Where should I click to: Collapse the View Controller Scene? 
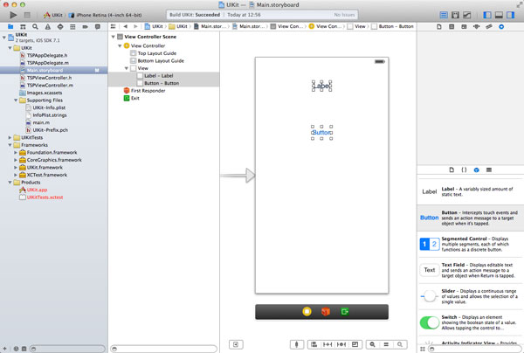(114, 37)
